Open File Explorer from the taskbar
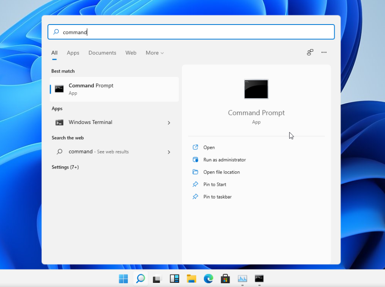Viewport: 385px width, 287px height. (191, 279)
